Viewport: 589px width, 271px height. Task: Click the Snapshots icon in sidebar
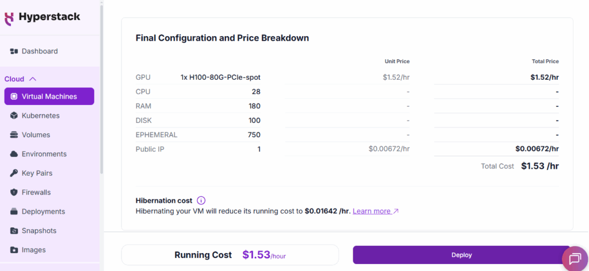[x=14, y=230]
